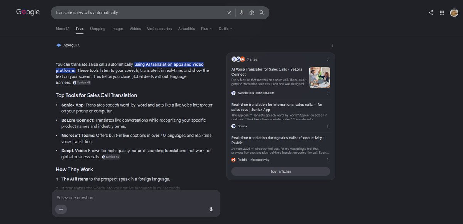Click the Soniox +5 source chip
This screenshot has width=463, height=224.
82,83
